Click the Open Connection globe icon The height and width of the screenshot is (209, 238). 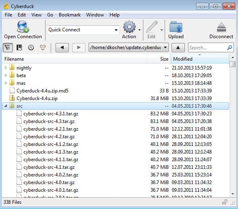(23, 27)
